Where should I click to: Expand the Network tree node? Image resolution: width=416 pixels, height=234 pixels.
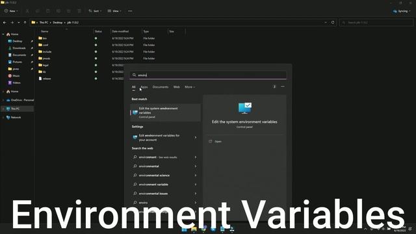(x=3, y=118)
